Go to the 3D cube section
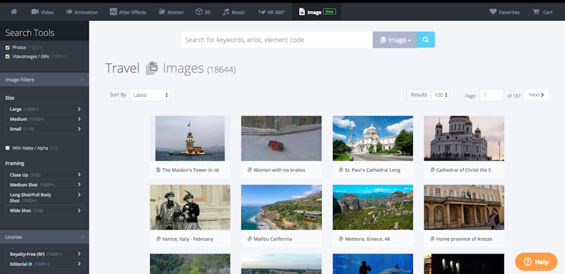Screen dimensions: 565x274 (x=203, y=12)
